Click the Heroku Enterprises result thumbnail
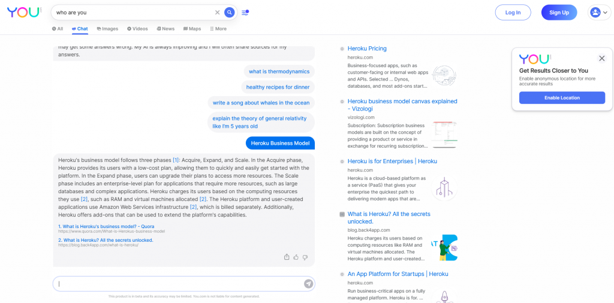 pyautogui.click(x=444, y=188)
